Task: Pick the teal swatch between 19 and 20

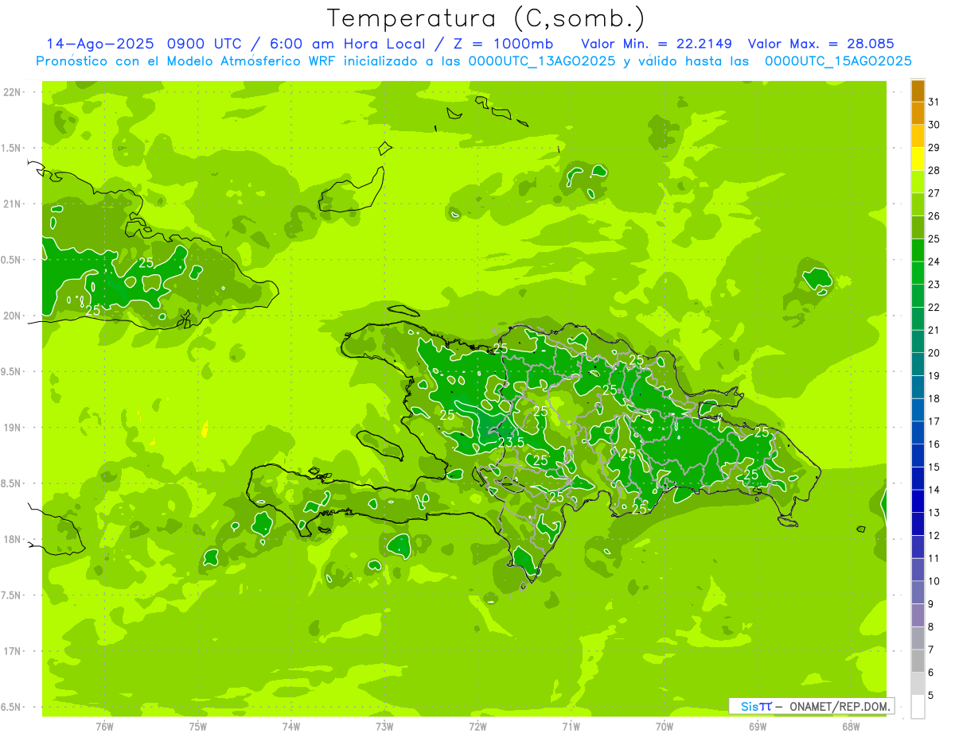Action: pos(918,364)
